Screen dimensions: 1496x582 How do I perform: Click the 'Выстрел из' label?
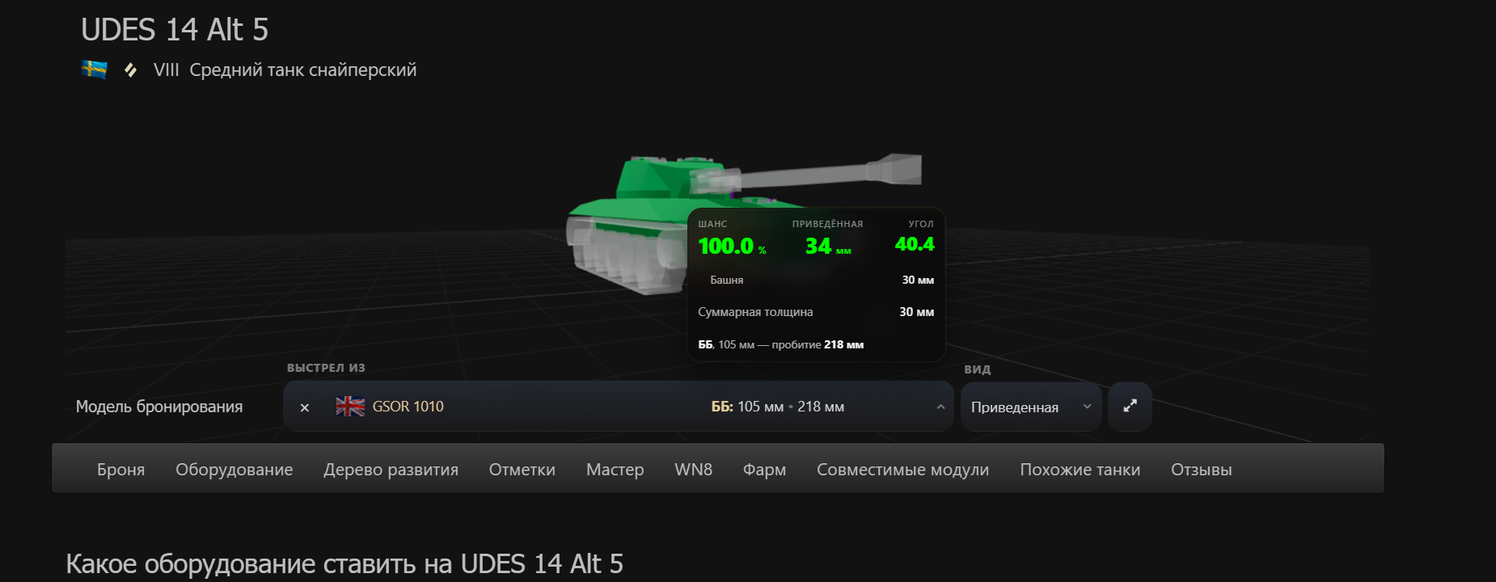[x=326, y=368]
